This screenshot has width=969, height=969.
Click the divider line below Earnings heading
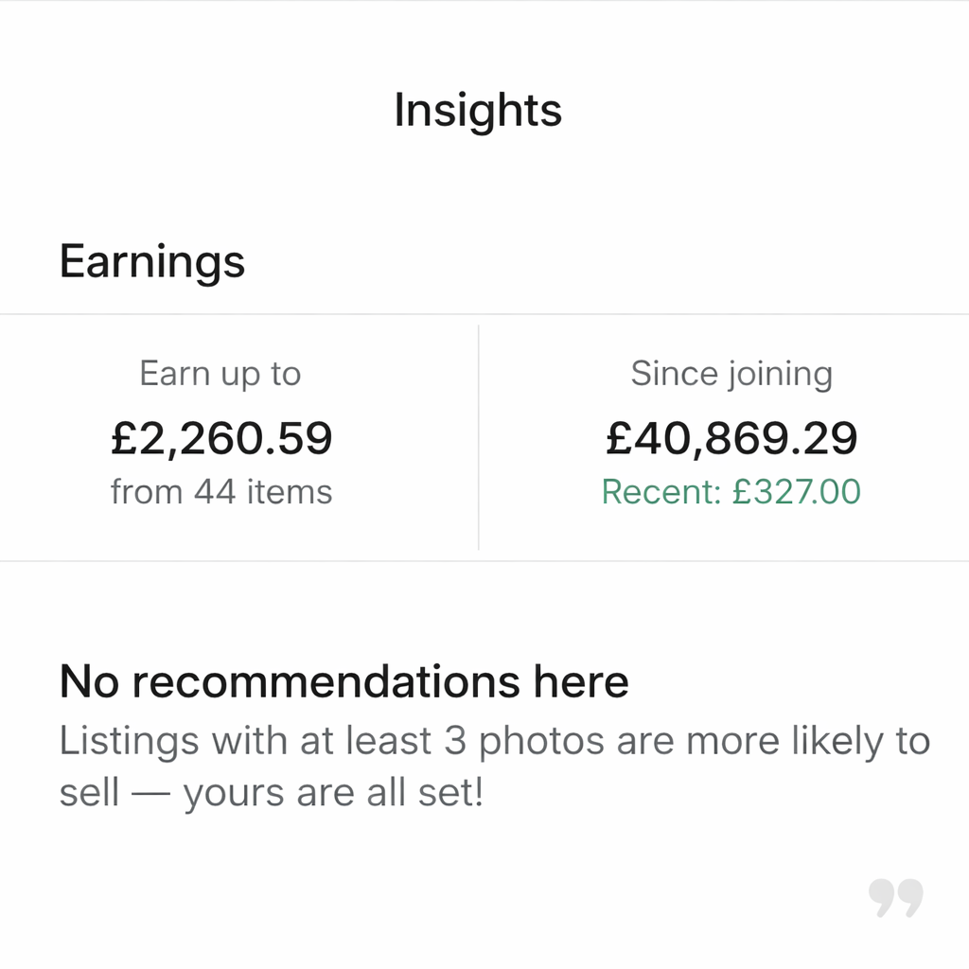pos(484,313)
